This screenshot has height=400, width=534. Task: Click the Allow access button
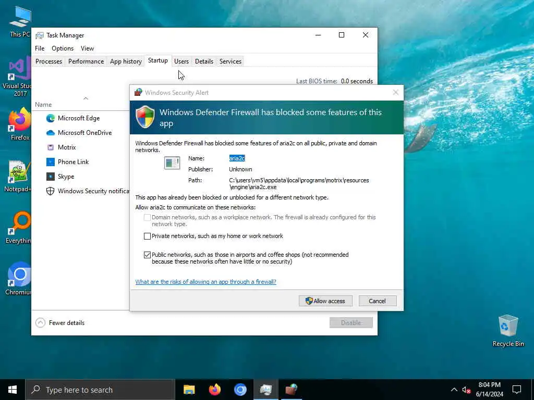point(325,301)
